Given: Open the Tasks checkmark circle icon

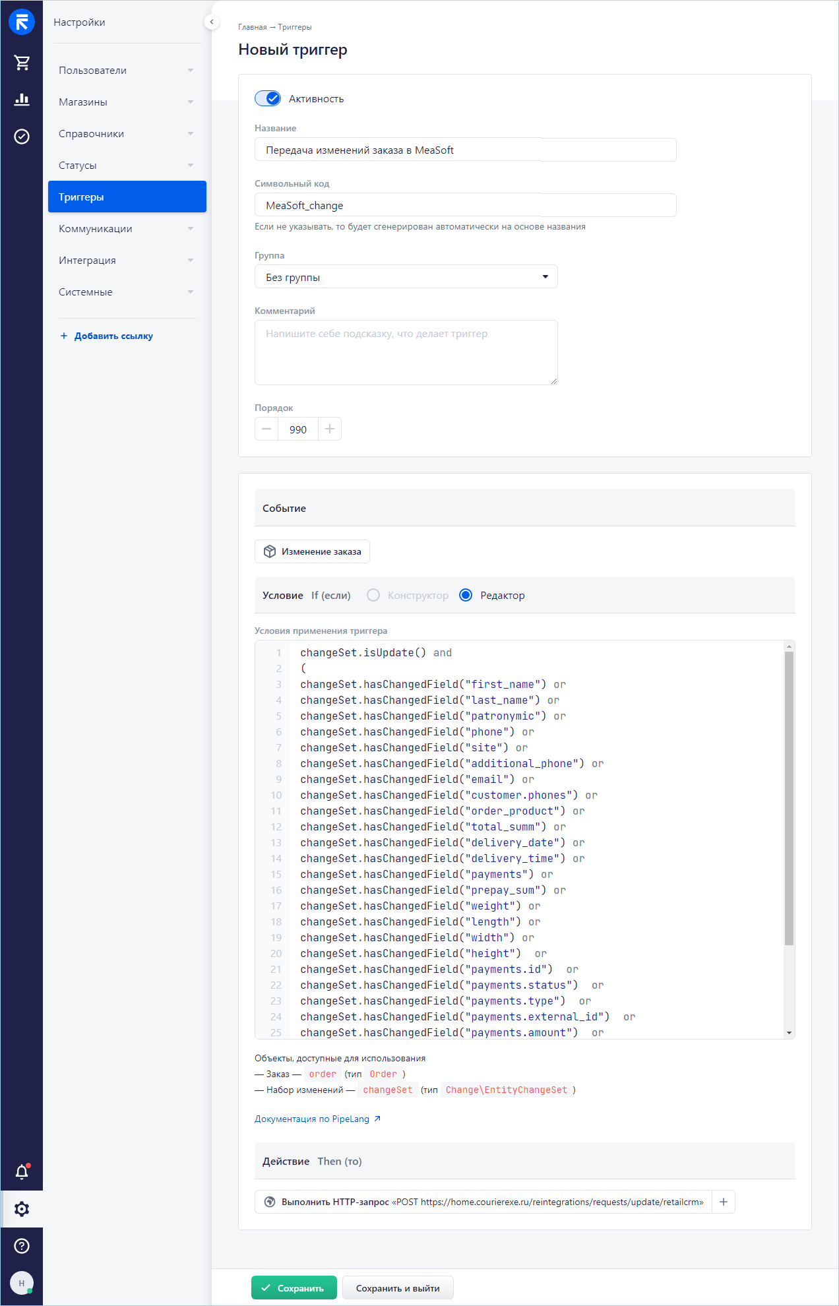Looking at the screenshot, I should tap(22, 137).
